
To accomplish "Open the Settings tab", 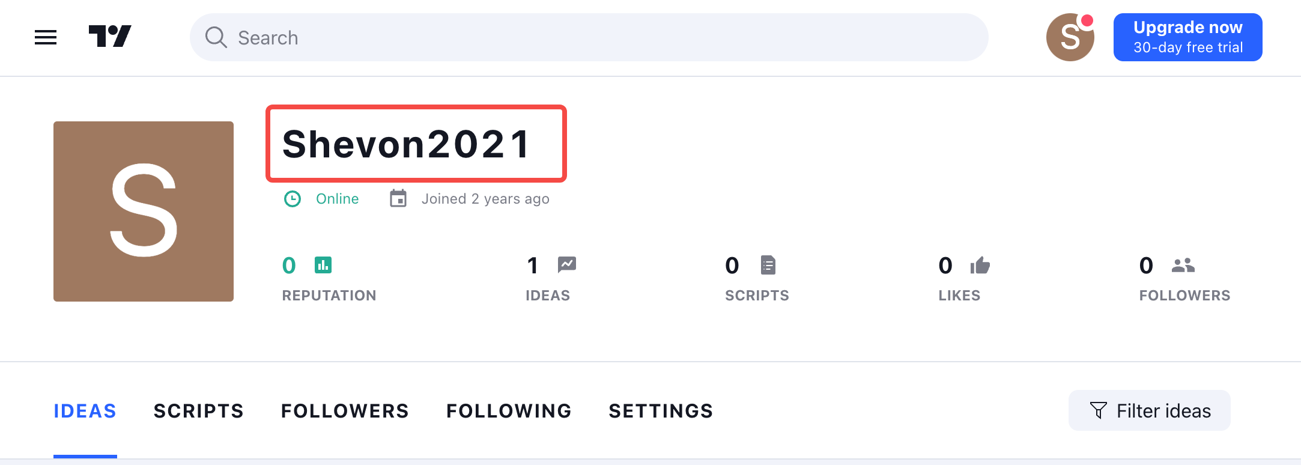I will [x=661, y=411].
